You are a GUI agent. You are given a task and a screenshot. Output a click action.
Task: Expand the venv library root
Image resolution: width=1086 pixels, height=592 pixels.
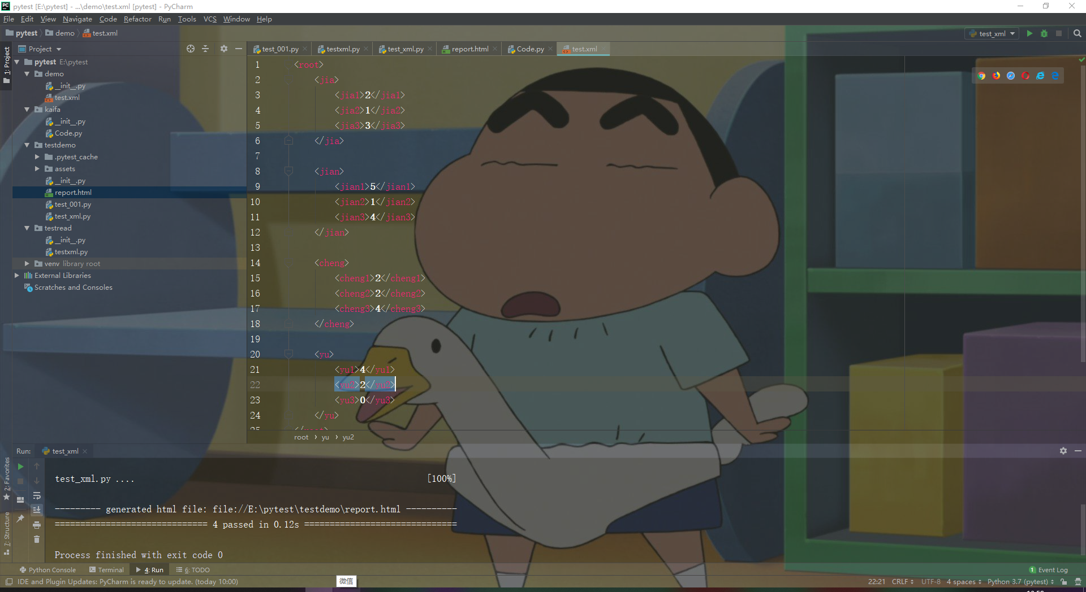pos(27,264)
